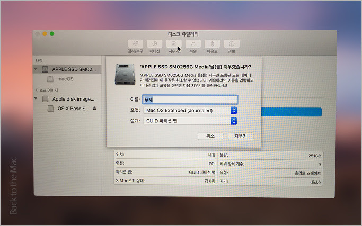The image size is (362, 226).
Task: Focus the name (이름) text field
Action: click(190, 100)
